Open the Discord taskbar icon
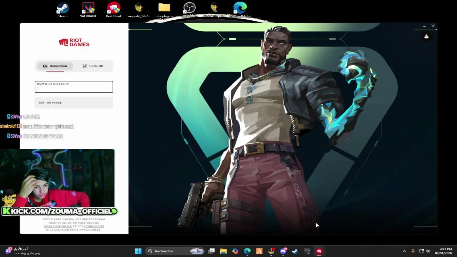 (283, 251)
